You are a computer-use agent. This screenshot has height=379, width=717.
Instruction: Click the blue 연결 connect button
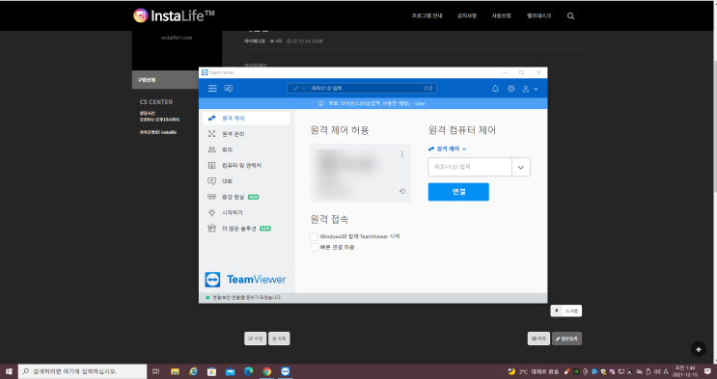458,192
